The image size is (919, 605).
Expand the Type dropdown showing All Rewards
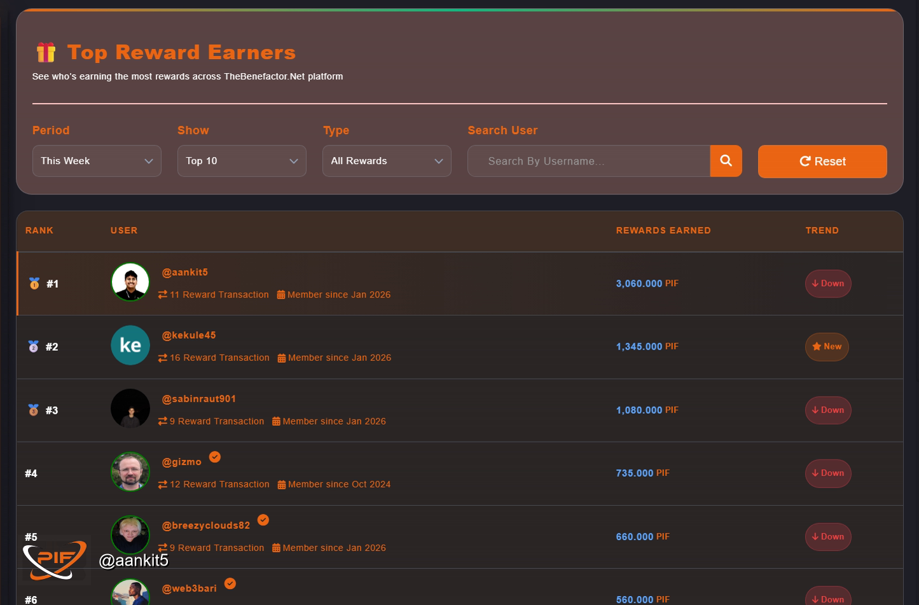click(387, 161)
